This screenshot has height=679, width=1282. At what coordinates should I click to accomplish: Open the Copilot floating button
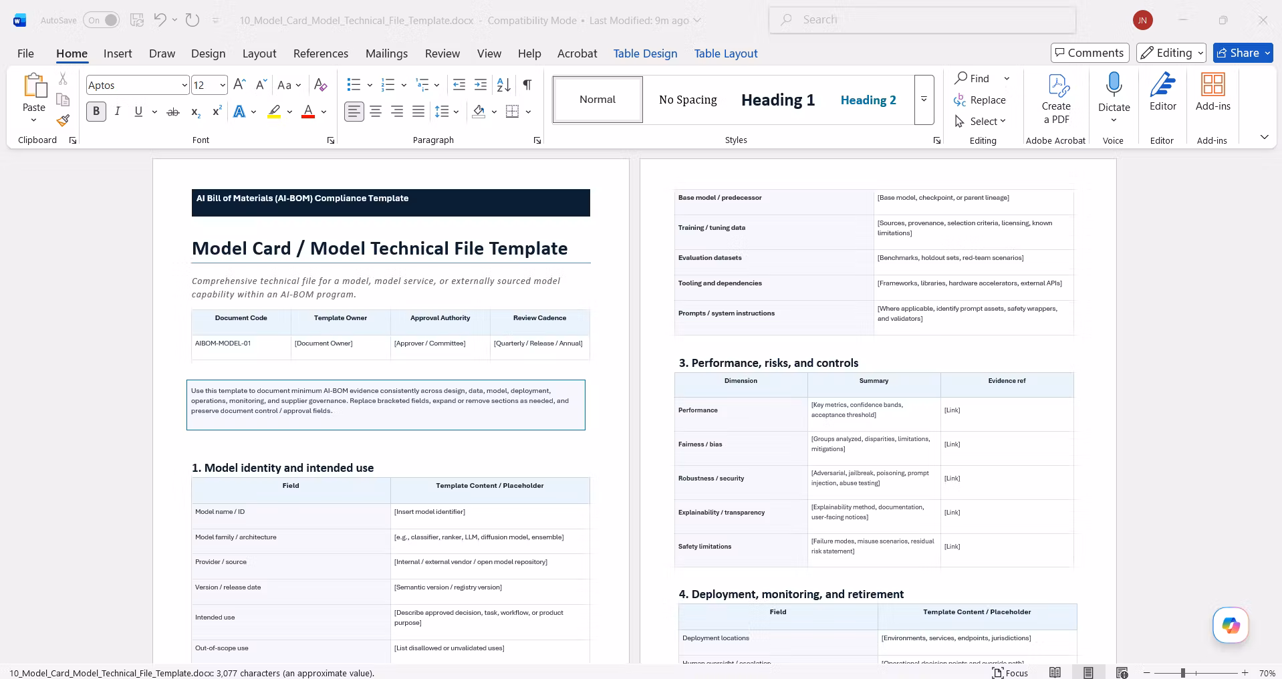coord(1231,626)
